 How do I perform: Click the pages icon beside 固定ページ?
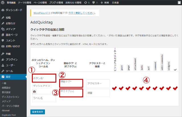(3, 35)
